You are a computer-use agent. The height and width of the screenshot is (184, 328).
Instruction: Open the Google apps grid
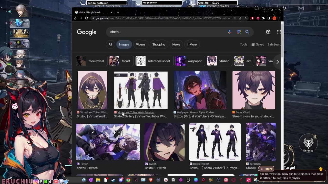279,32
